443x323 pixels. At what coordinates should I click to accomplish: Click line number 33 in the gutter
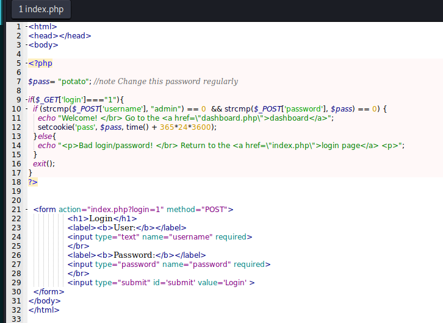point(16,319)
